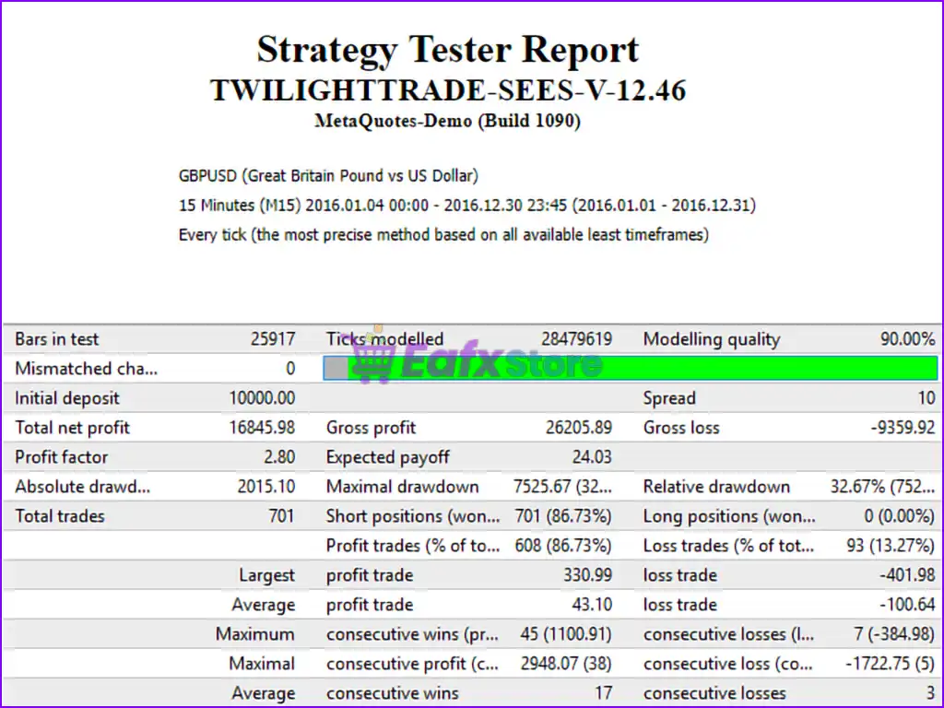The width and height of the screenshot is (944, 708).
Task: Select the 17 average consecutive wins value
Action: tap(603, 693)
